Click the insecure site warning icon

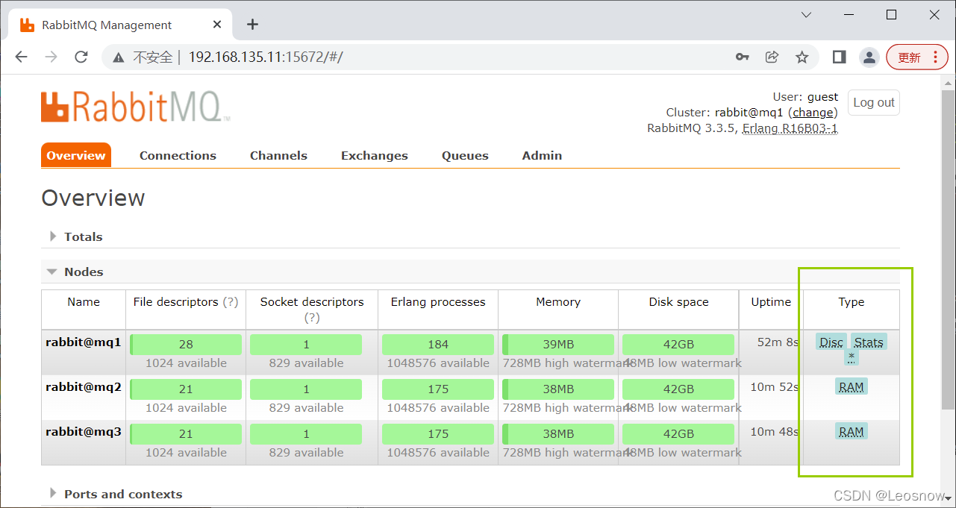[118, 57]
